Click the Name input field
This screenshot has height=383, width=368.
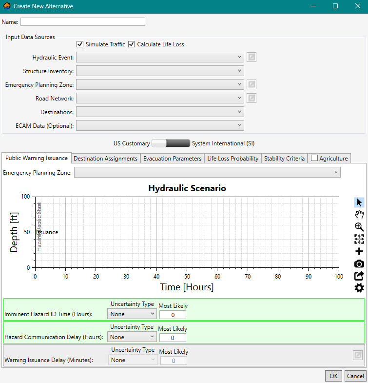tap(83, 22)
